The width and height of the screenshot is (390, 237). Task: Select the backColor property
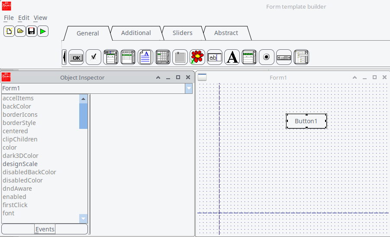(x=17, y=106)
